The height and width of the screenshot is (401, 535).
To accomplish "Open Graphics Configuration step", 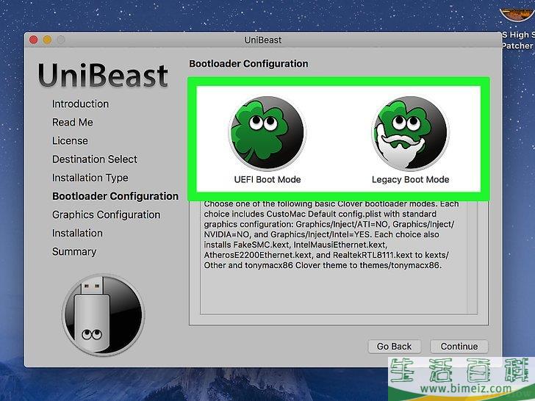I will [106, 214].
